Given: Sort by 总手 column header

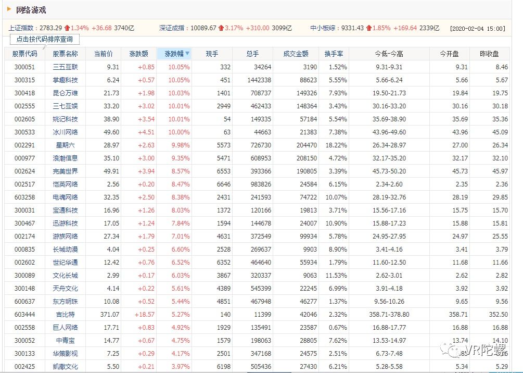Looking at the screenshot, I should coord(252,54).
